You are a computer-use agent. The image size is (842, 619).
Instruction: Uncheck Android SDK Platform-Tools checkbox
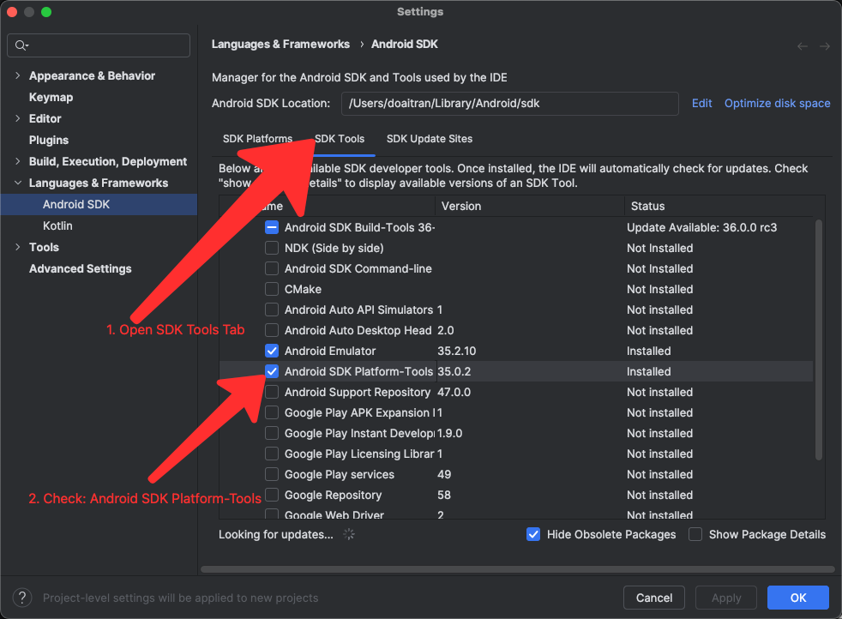click(272, 371)
